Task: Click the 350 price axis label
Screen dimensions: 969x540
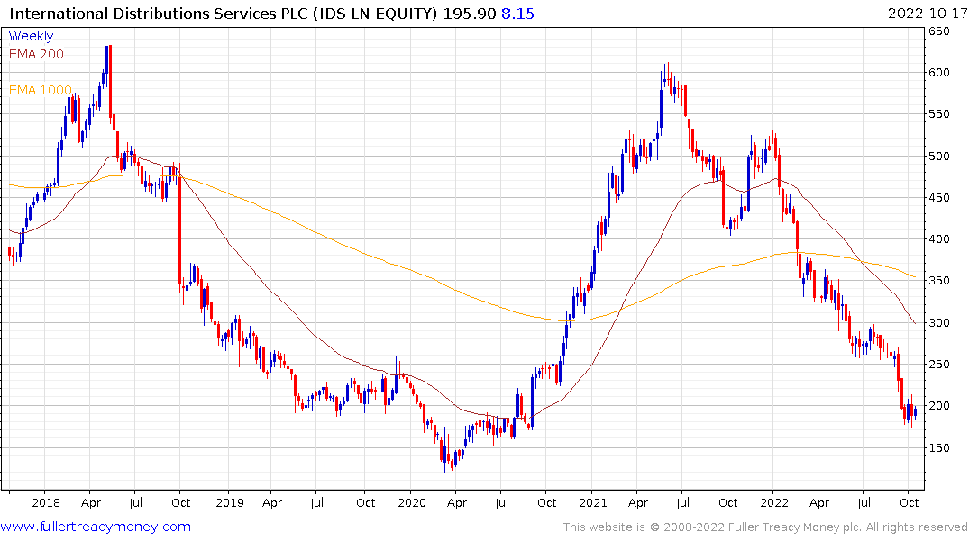Action: pyautogui.click(x=938, y=280)
